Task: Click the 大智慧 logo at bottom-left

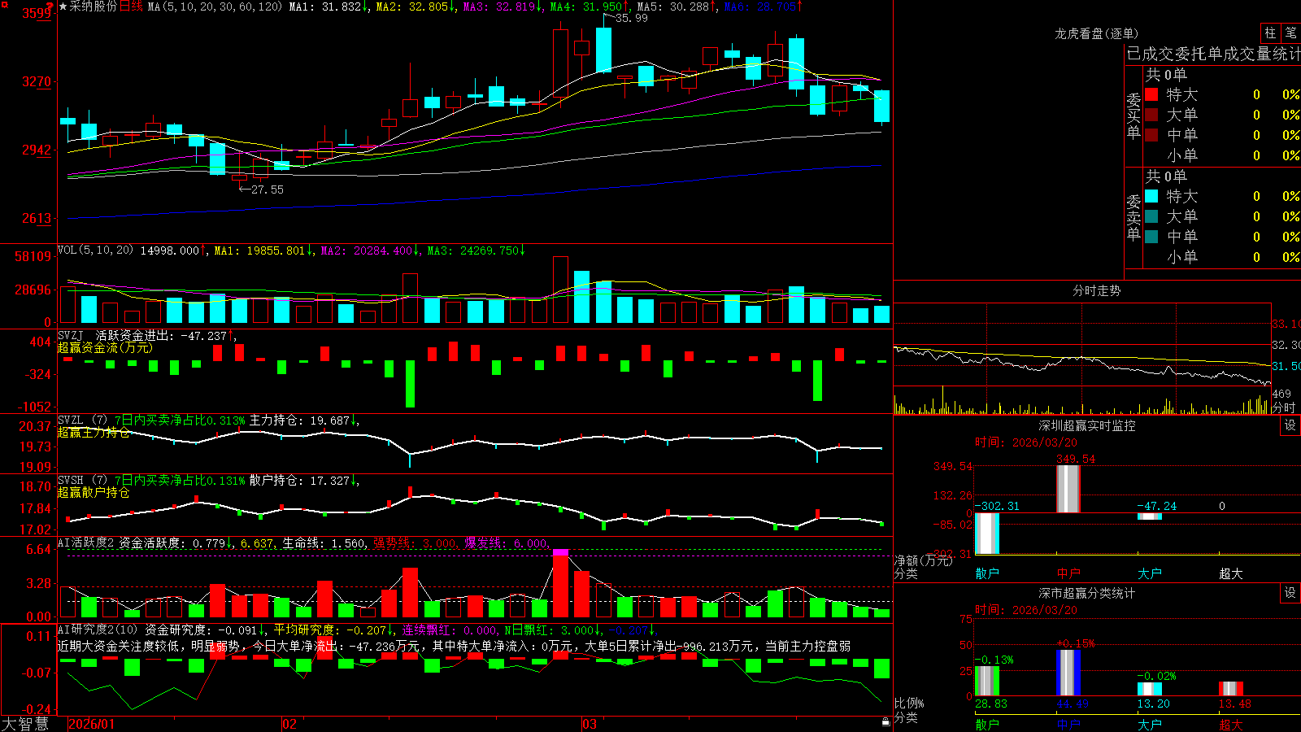Action: pos(25,724)
